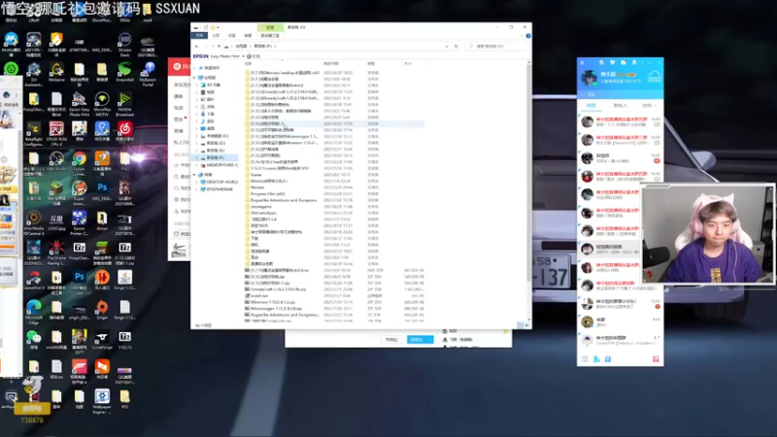Screen dimensions: 777x437
Task: Expand Quick Access tree node
Action: point(196,68)
